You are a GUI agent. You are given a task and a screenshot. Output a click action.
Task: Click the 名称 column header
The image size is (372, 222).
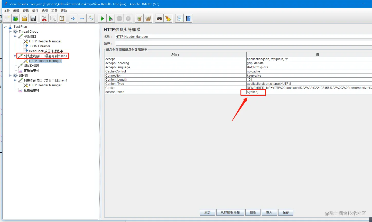(176, 55)
